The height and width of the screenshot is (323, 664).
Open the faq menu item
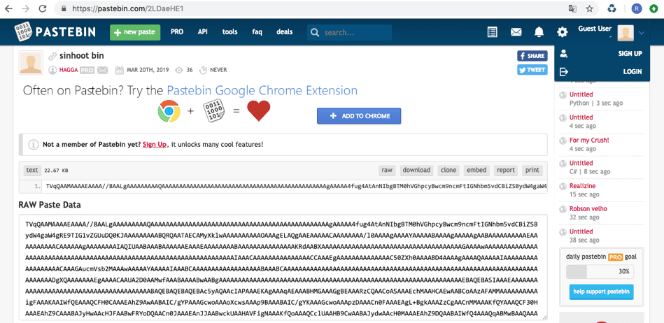(x=257, y=31)
